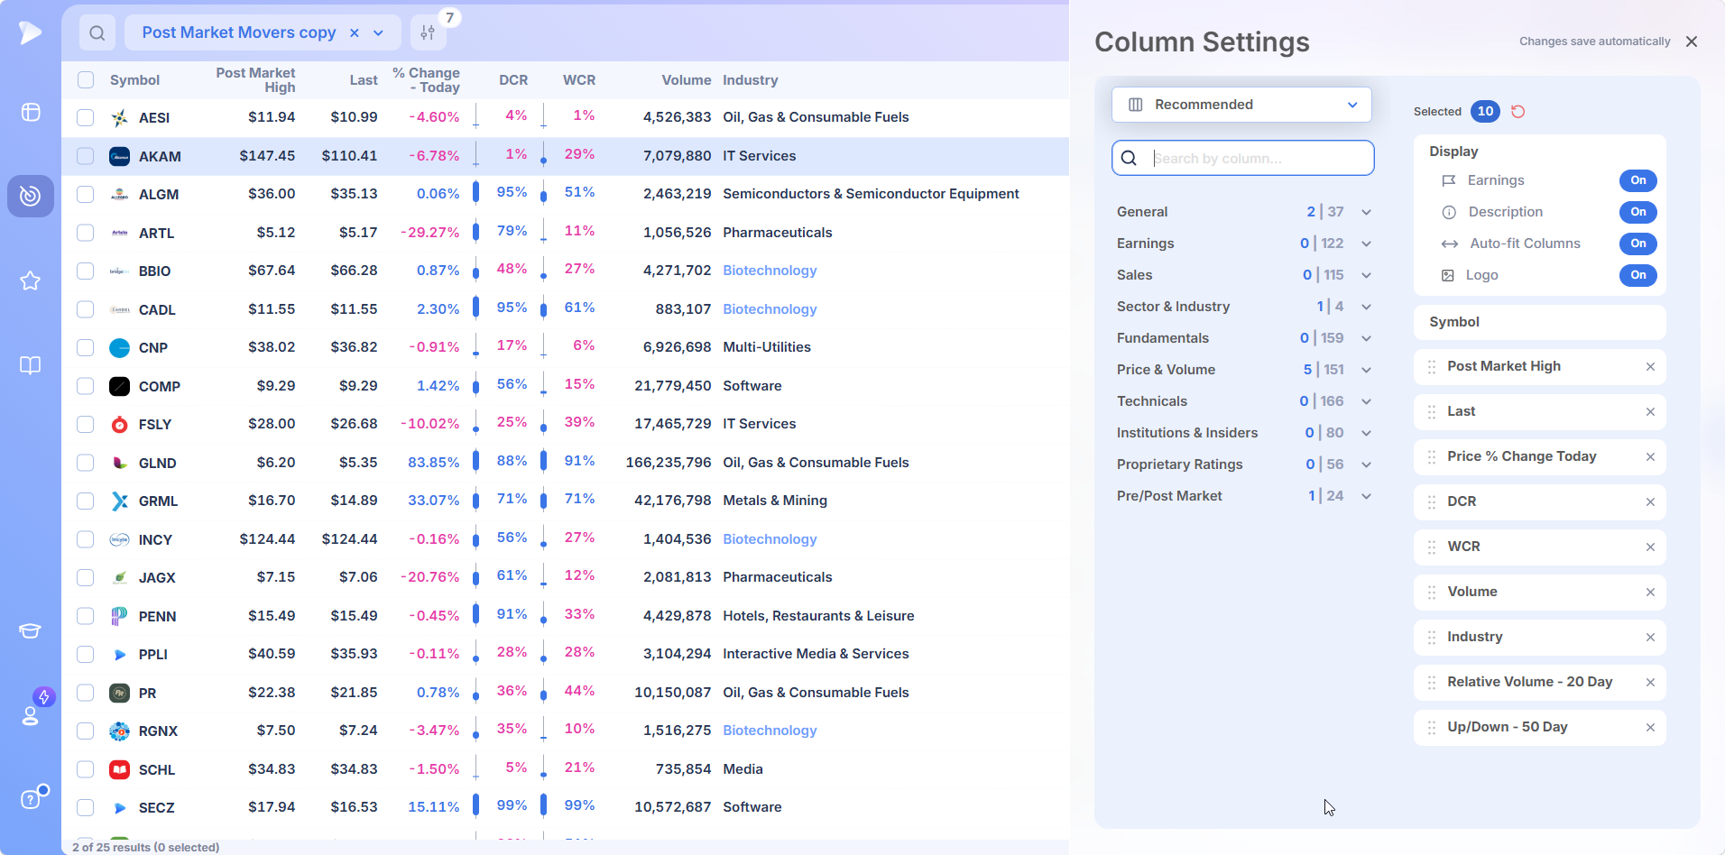Open the help question icon in sidebar
This screenshot has width=1725, height=855.
tap(31, 799)
